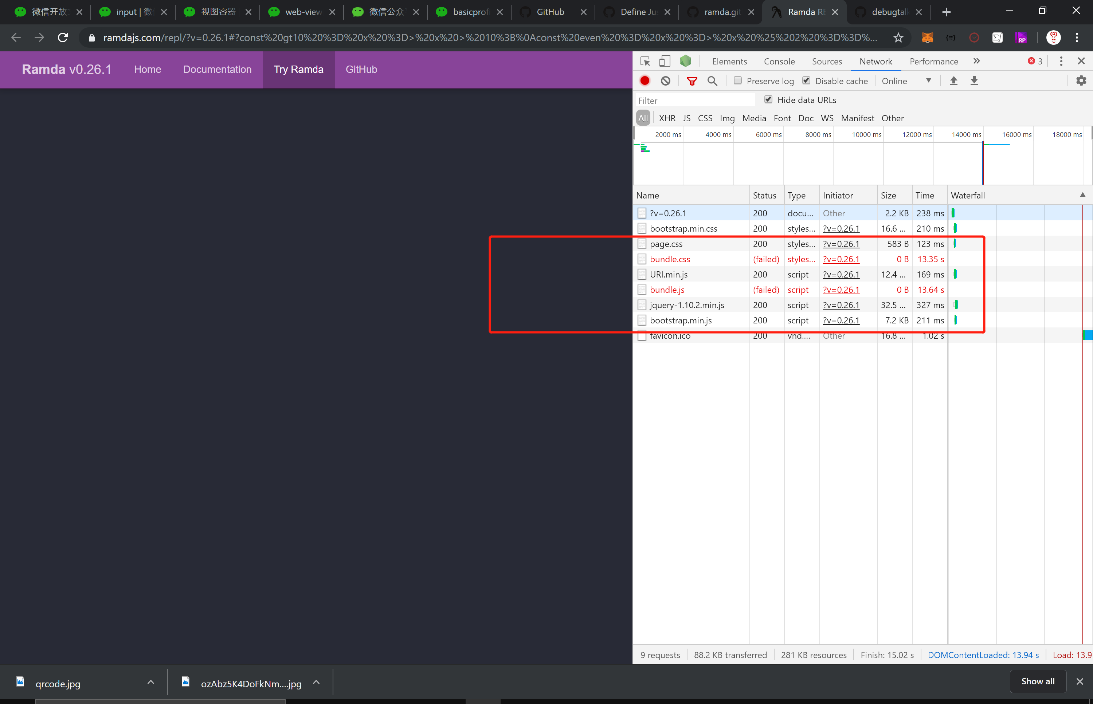Screen dimensions: 1093x704
Task: Open the network filter bar
Action: pos(692,80)
